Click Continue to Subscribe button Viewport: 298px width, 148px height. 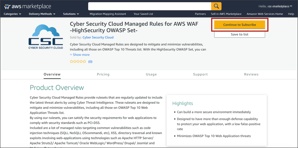(240, 25)
